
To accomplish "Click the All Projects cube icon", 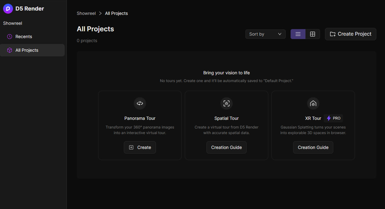I will coord(10,50).
